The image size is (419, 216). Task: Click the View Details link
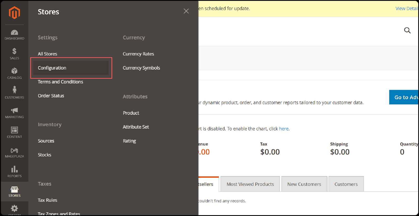pos(407,8)
